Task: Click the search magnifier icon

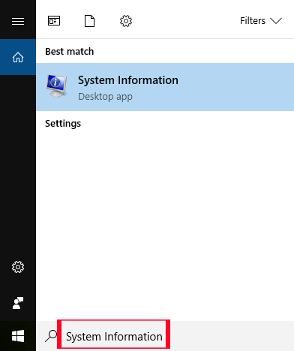Action: click(51, 336)
